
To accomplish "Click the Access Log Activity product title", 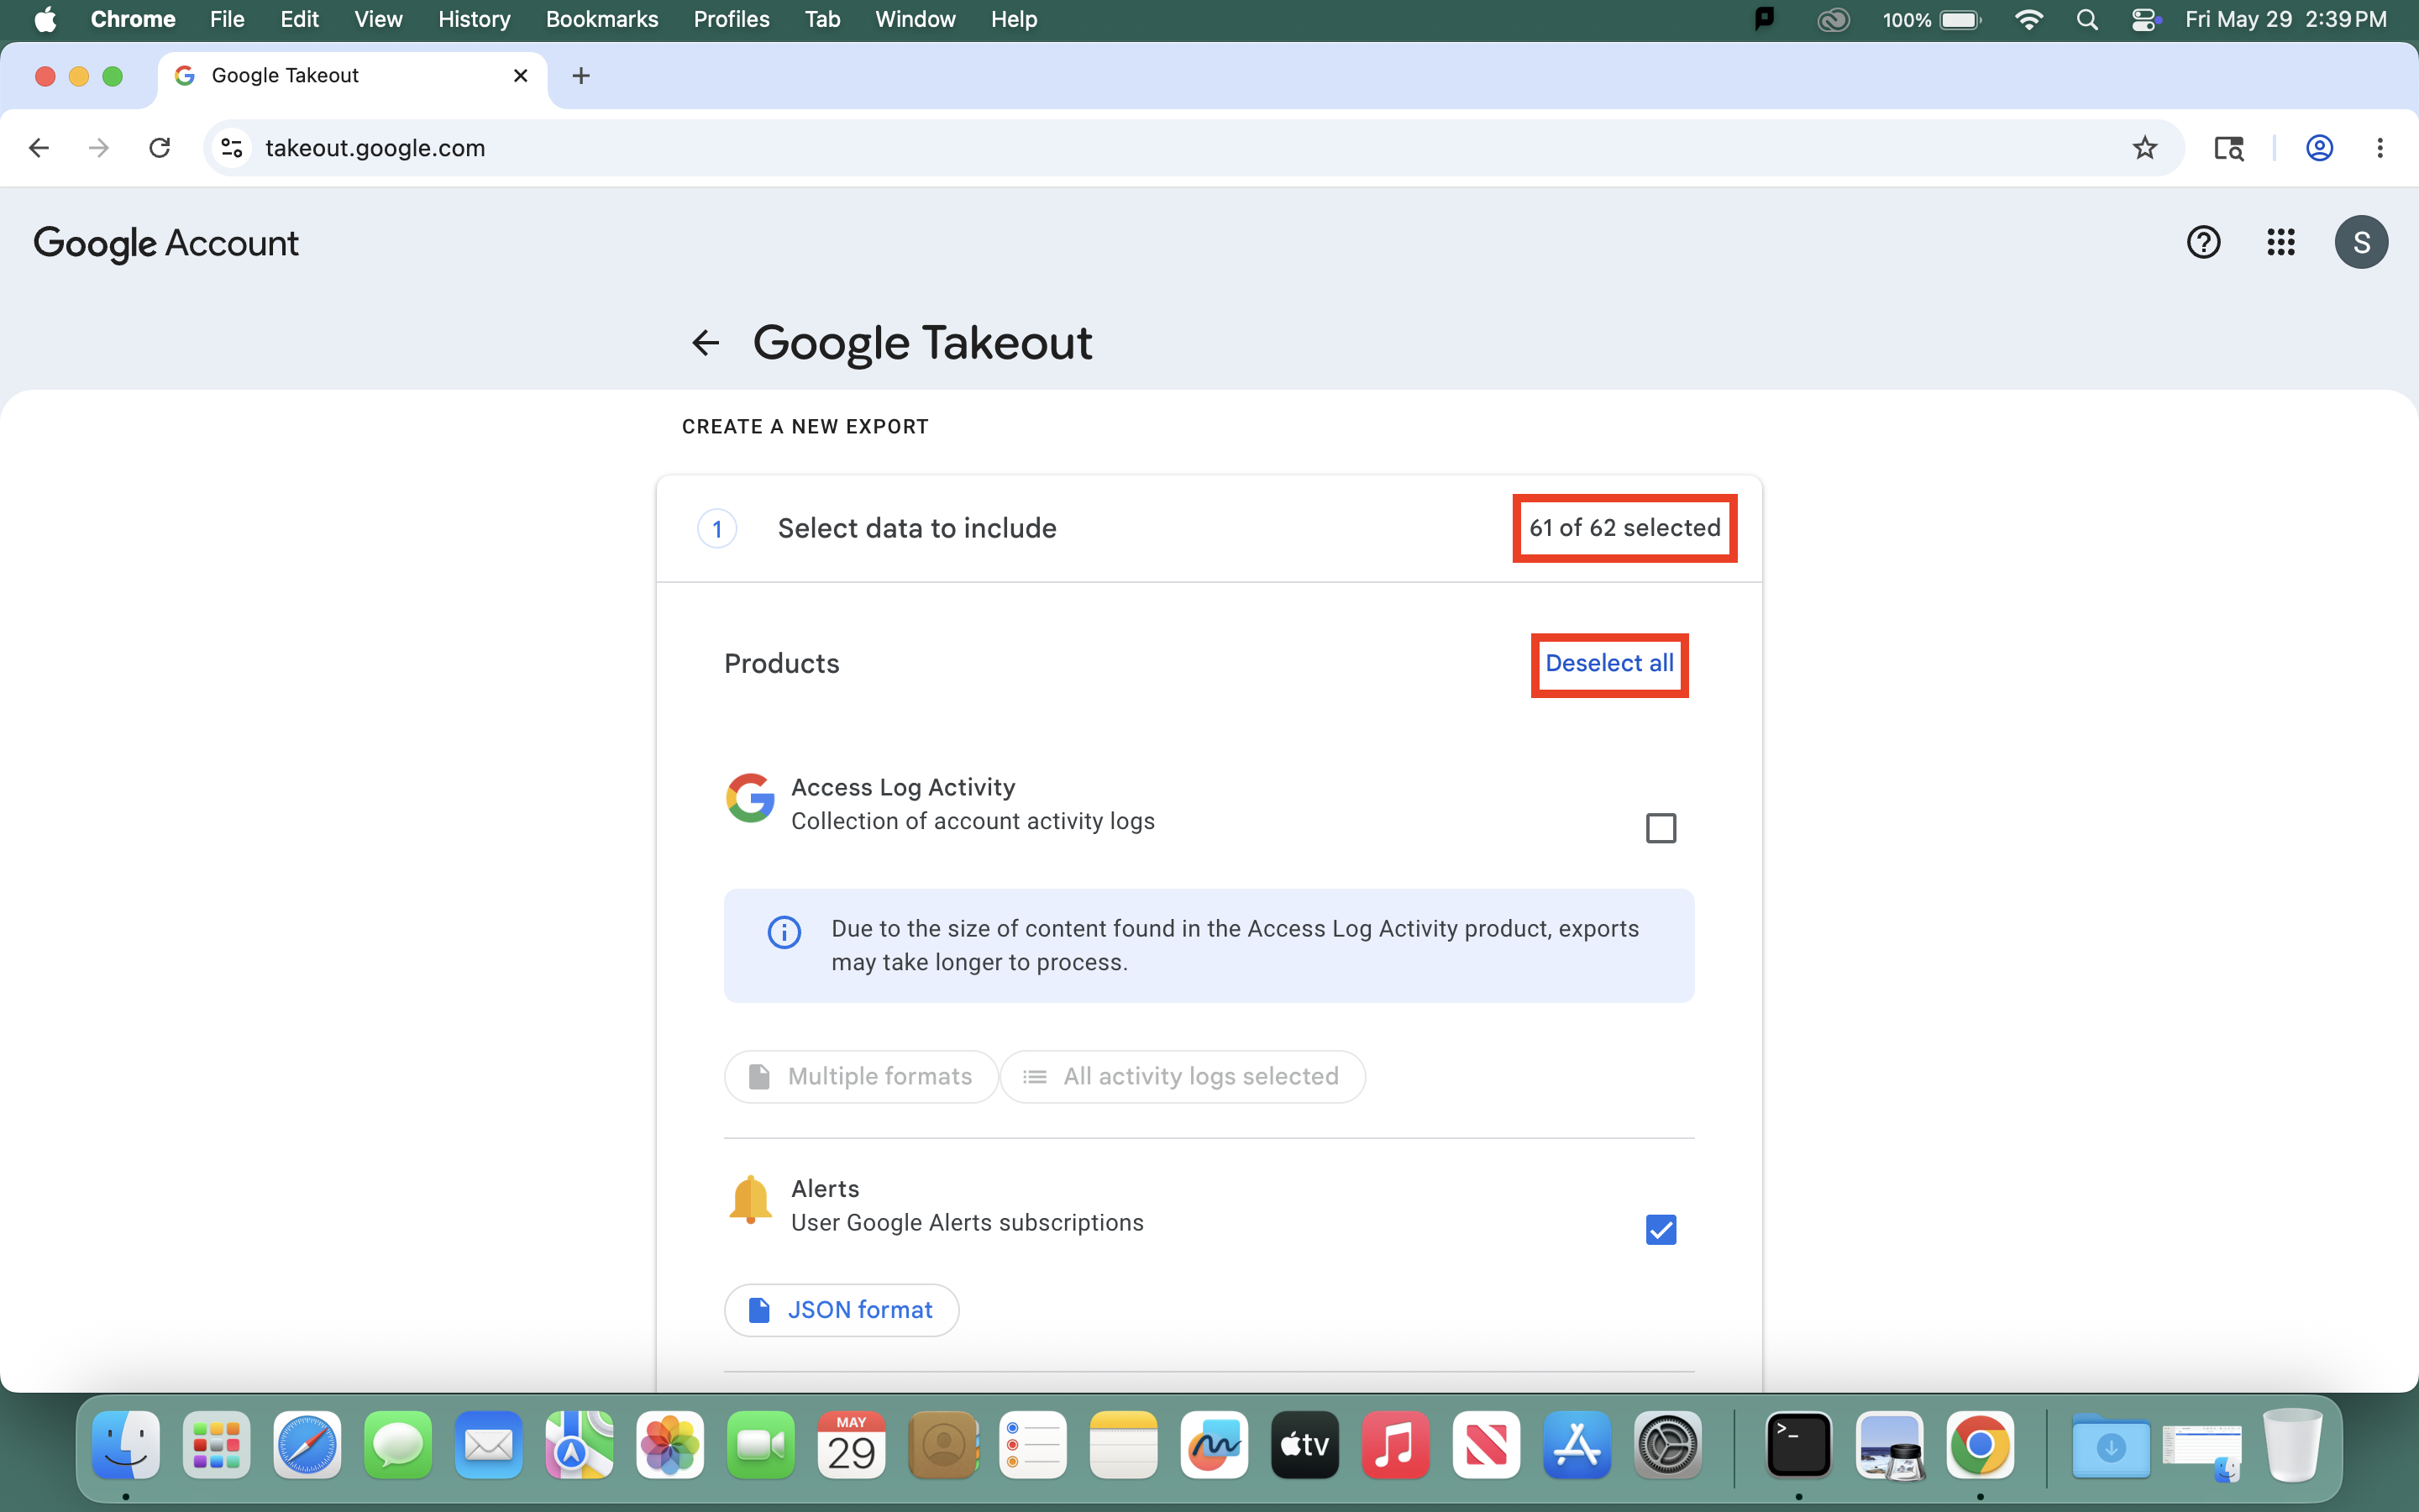I will [x=903, y=787].
